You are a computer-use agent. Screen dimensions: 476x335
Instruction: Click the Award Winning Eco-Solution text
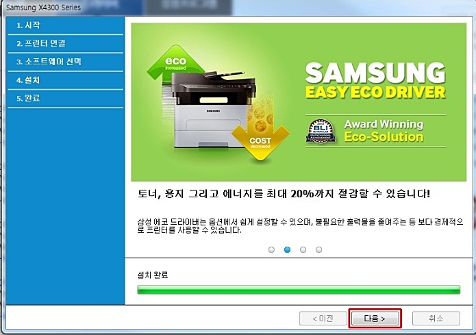click(384, 131)
